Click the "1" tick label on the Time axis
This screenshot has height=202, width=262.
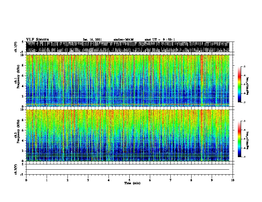tap(47, 180)
